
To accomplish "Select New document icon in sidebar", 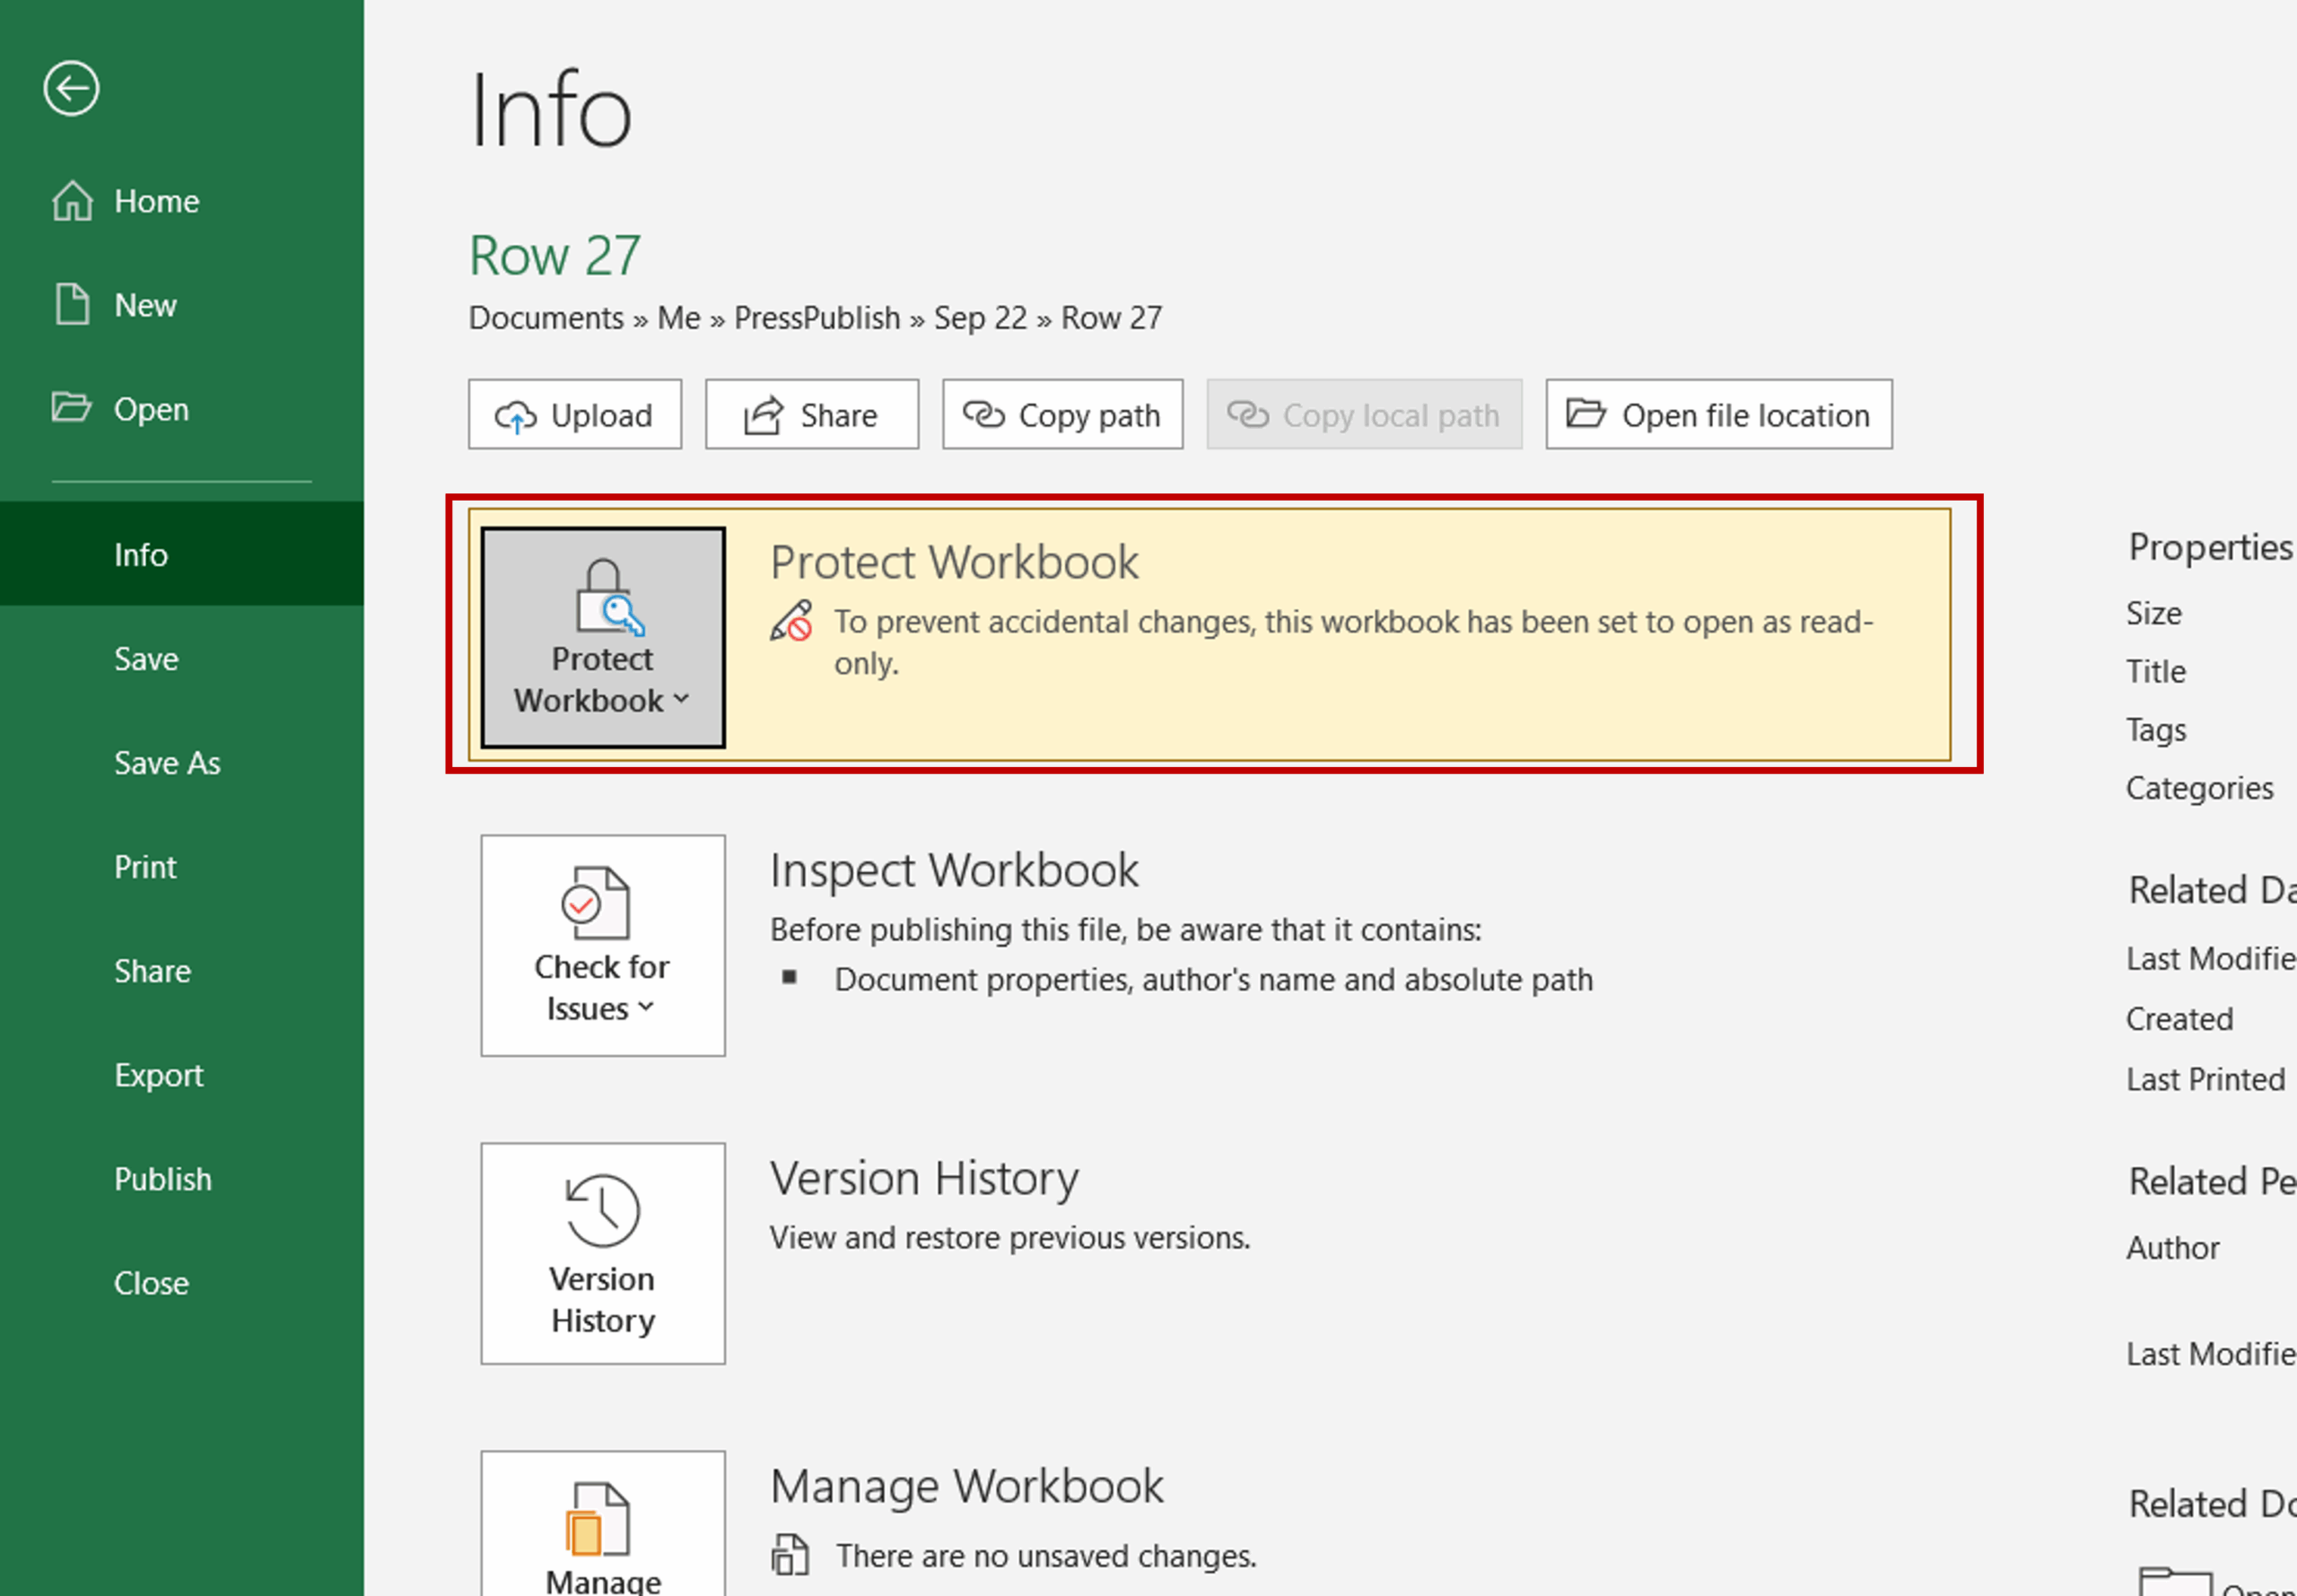I will [x=72, y=304].
